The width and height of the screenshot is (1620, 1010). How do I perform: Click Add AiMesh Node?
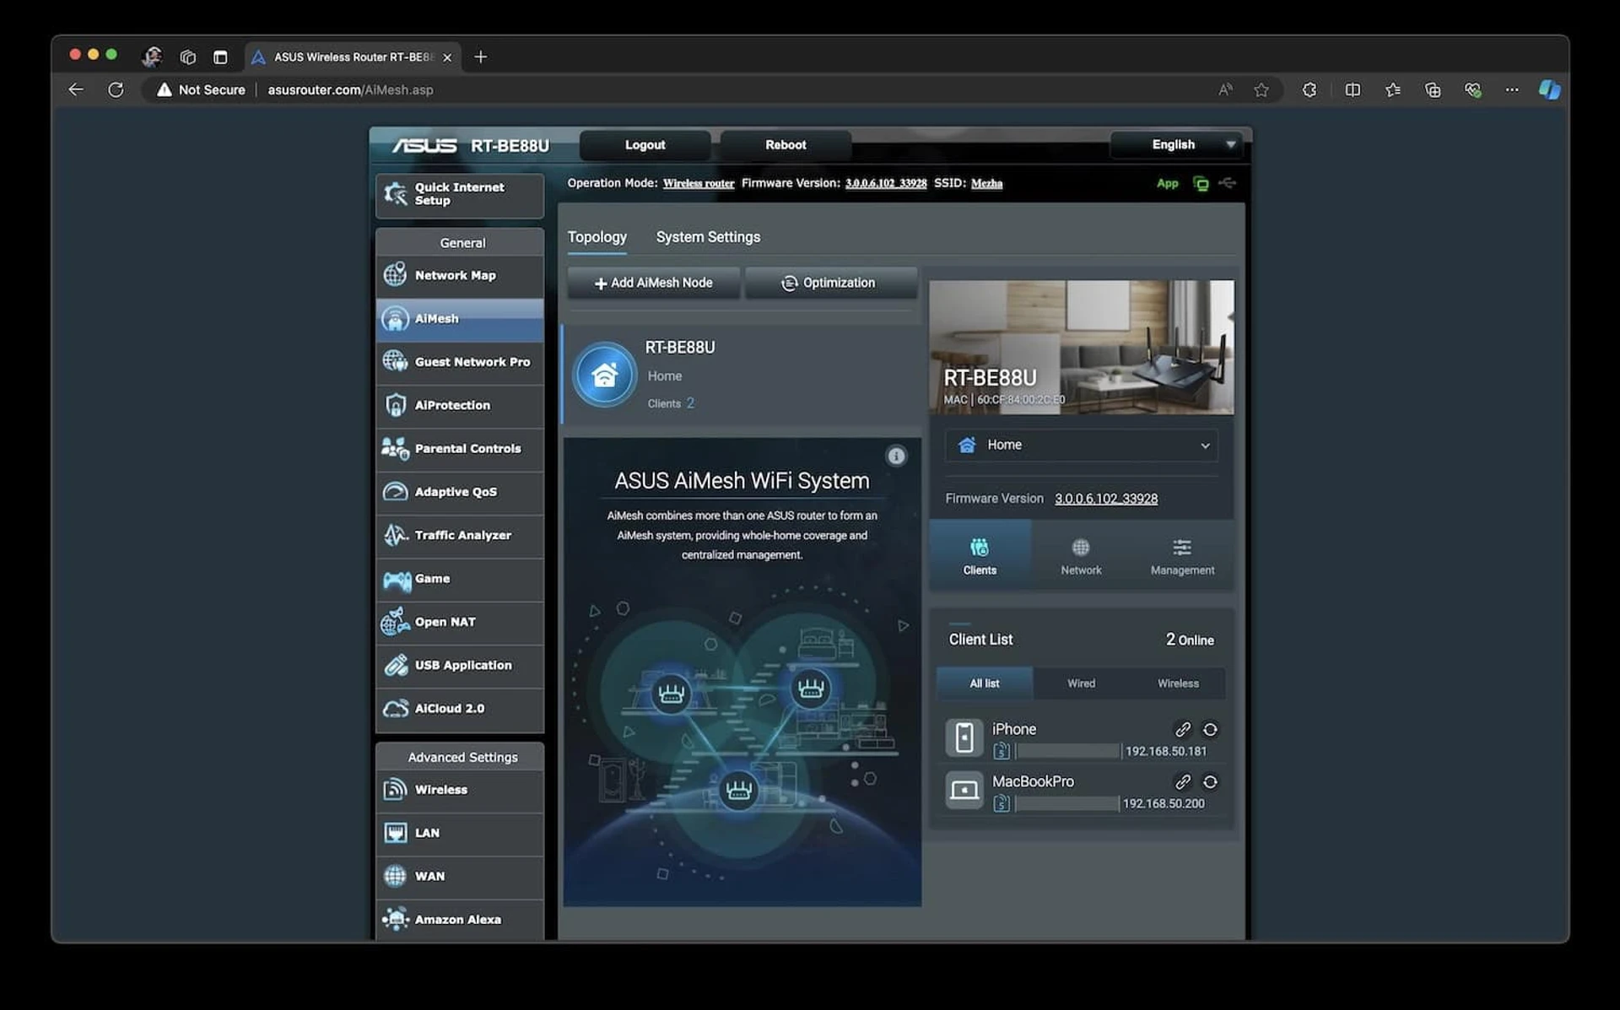pos(654,284)
